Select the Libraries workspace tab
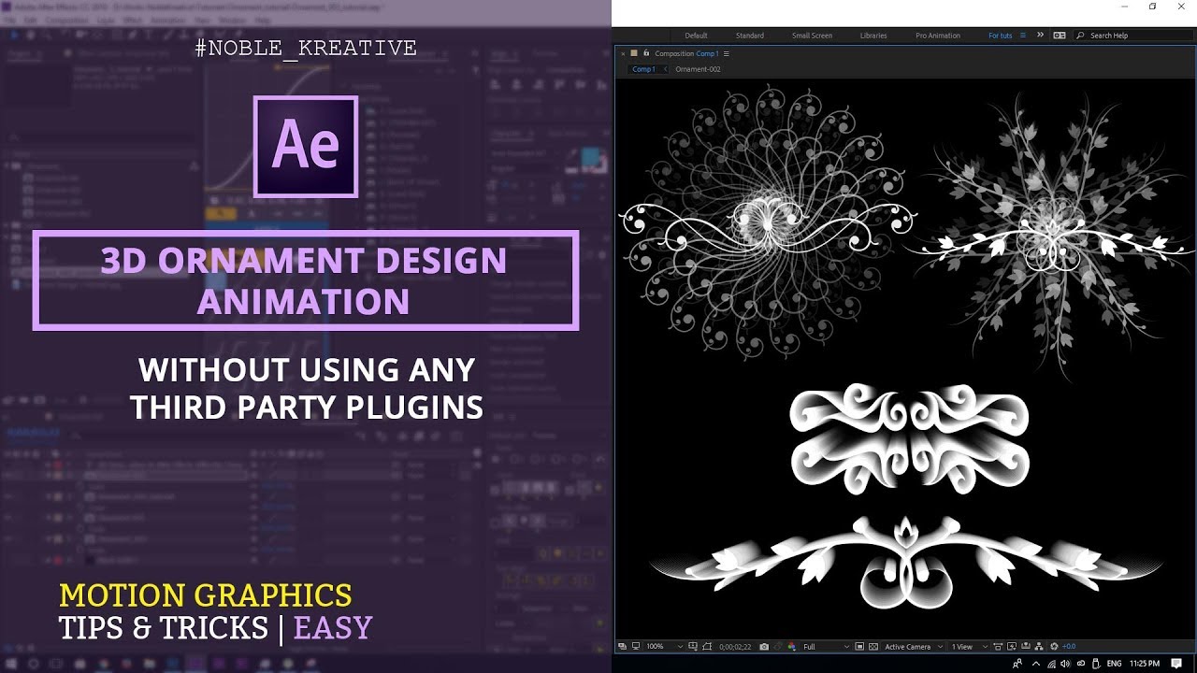The height and width of the screenshot is (673, 1197). 873,36
